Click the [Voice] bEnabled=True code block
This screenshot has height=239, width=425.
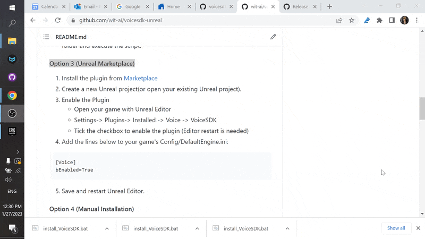[160, 166]
